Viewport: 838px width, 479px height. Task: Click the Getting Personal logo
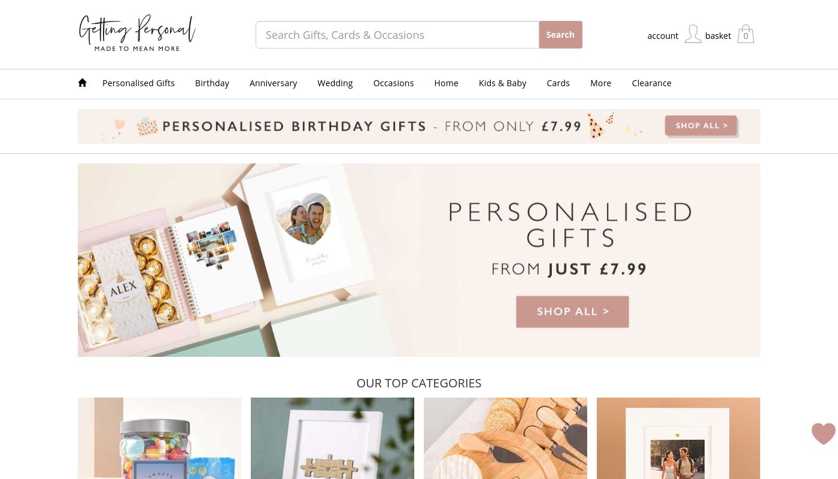click(137, 34)
